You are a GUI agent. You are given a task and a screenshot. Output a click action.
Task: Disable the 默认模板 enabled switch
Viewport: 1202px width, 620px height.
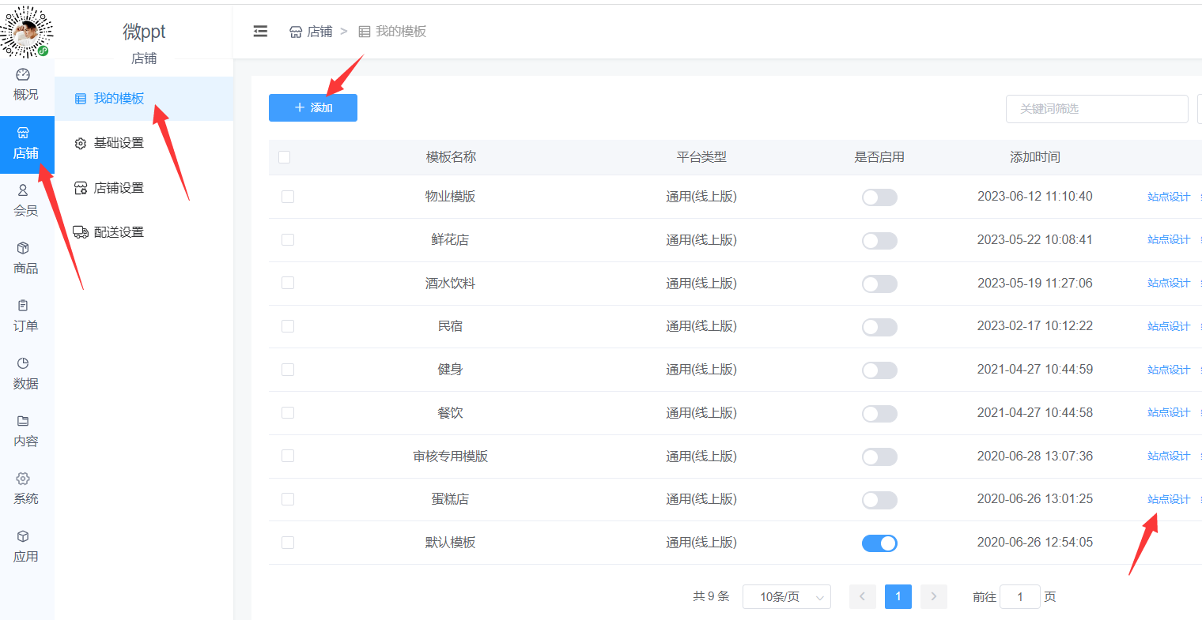click(x=879, y=543)
